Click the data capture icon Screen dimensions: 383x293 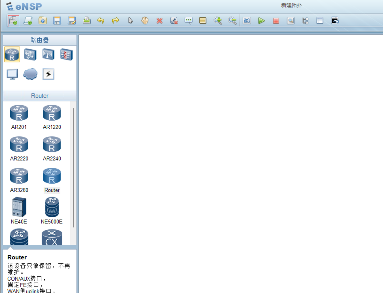(291, 21)
